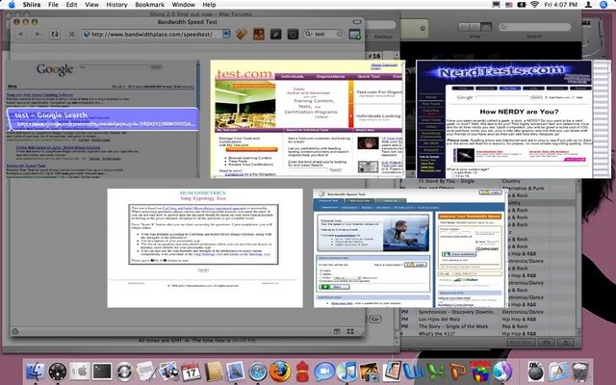Select 'I'll Stand By You - Single' in iTunes
The width and height of the screenshot is (616, 385).
click(x=446, y=181)
